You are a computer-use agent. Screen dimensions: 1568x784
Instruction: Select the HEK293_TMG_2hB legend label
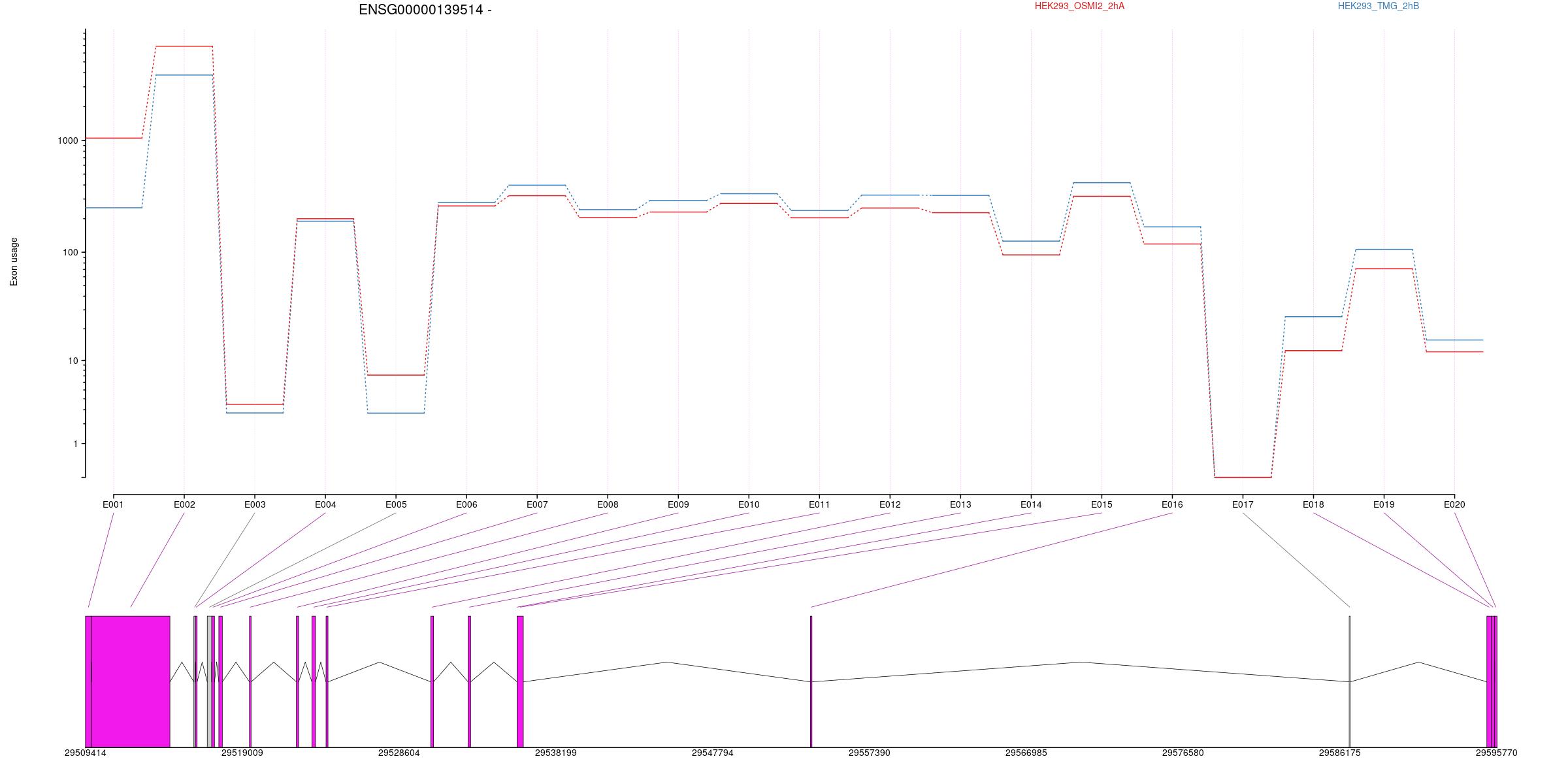click(1379, 6)
